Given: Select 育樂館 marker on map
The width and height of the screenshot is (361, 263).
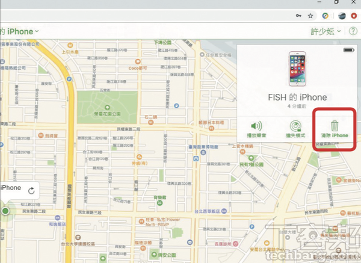Looking at the screenshot, I should [x=159, y=203].
